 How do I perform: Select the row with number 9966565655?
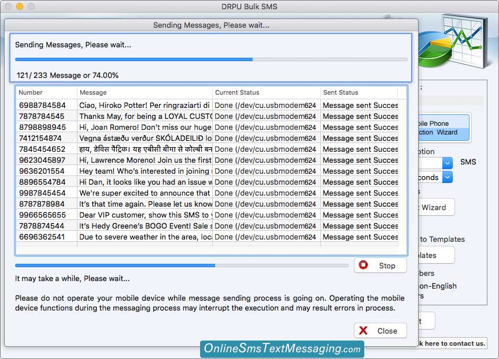pos(207,215)
